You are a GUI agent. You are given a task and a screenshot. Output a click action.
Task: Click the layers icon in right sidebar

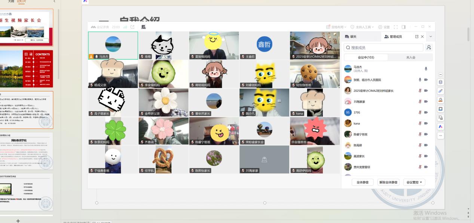tap(440, 82)
